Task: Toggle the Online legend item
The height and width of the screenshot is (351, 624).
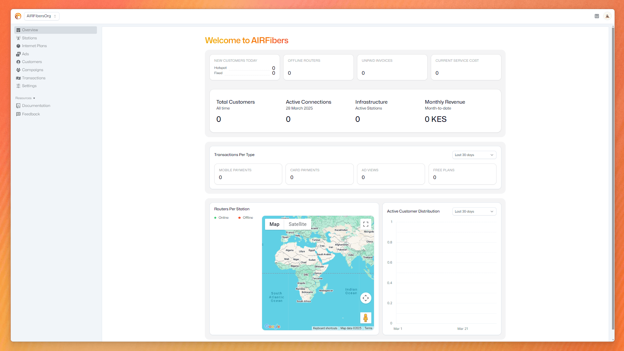Action: (221, 218)
